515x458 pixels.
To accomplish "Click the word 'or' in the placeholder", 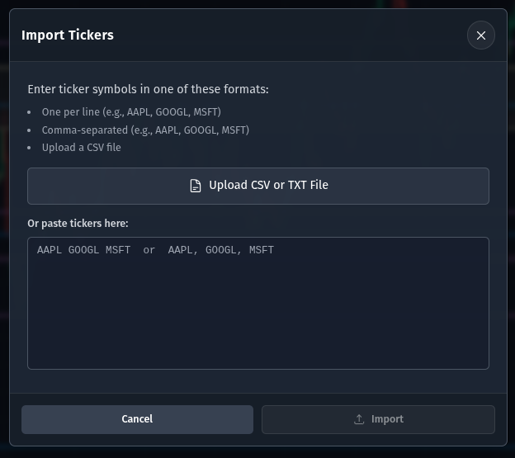I will click(149, 250).
